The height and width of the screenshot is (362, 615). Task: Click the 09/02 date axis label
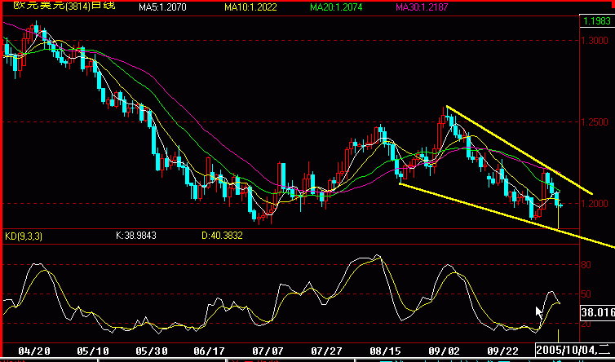[x=444, y=351]
